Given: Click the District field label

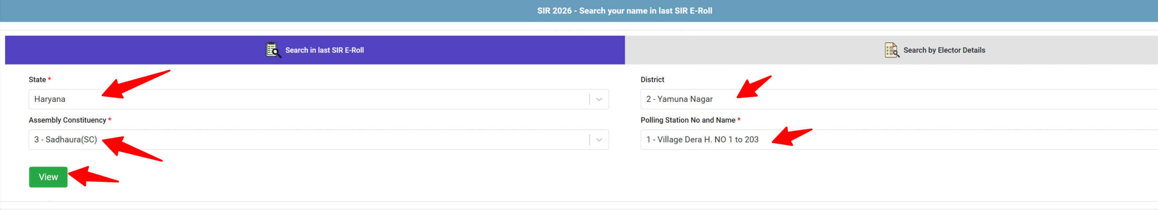Looking at the screenshot, I should point(652,80).
